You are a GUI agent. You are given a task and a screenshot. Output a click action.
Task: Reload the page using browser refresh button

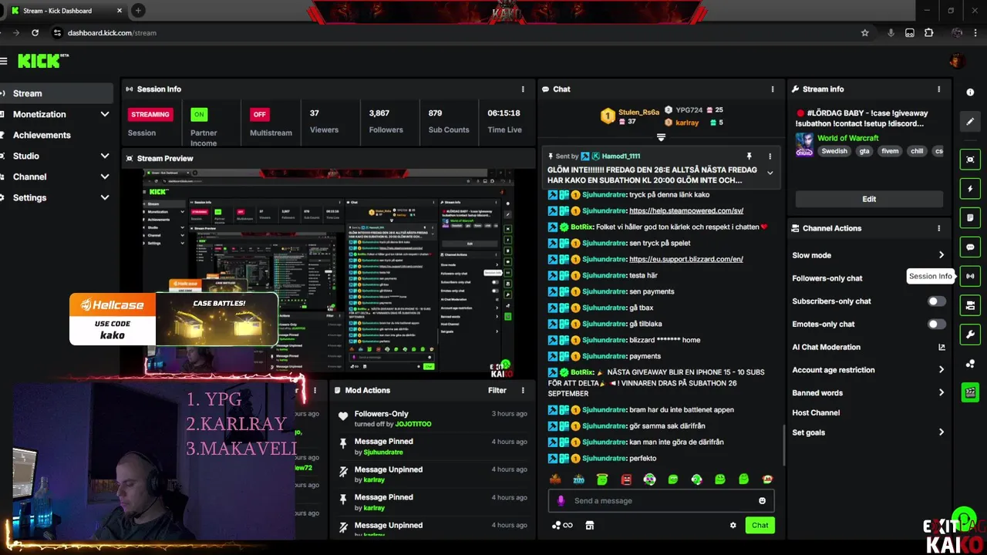[x=35, y=33]
